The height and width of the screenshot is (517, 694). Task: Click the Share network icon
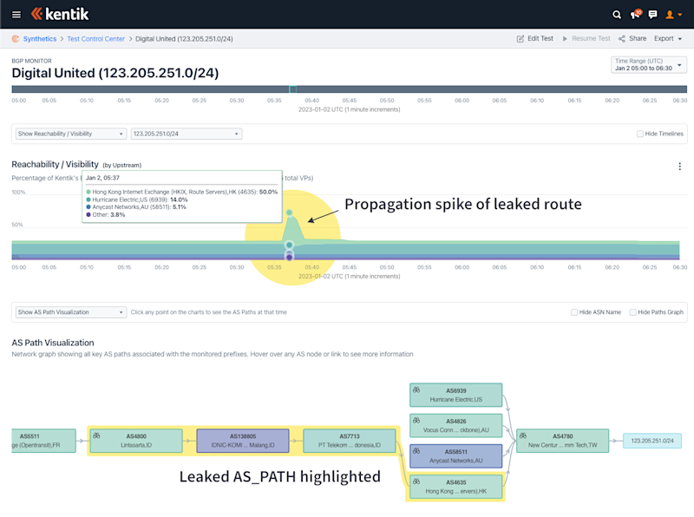coord(622,39)
